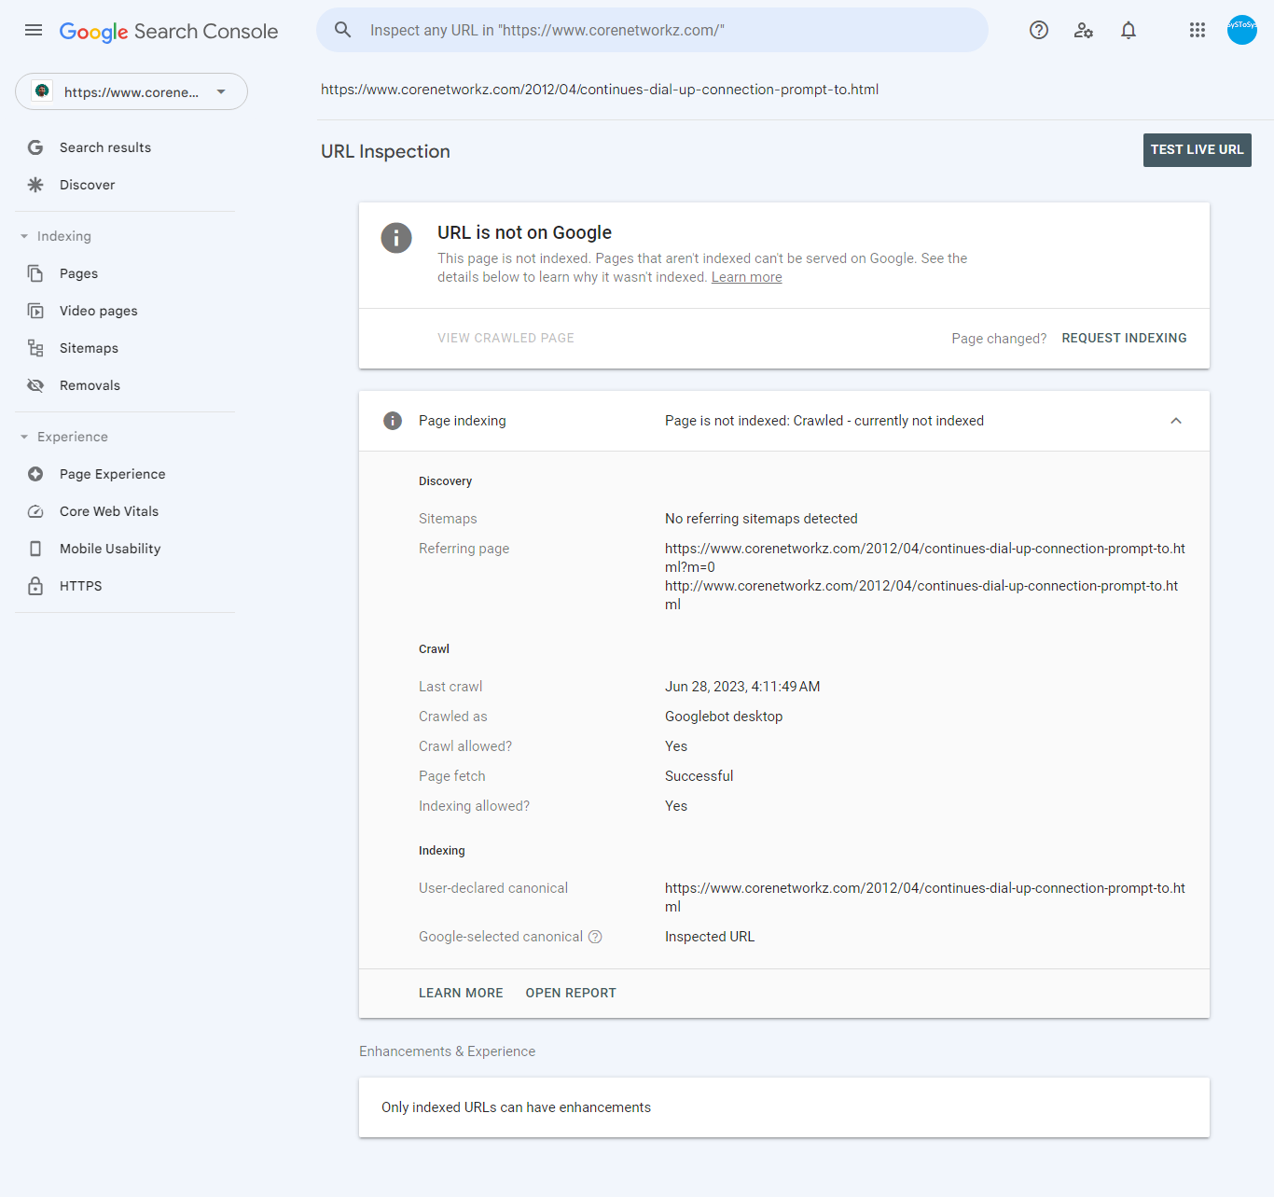This screenshot has height=1197, width=1274.
Task: Click 'Googlebot desktop' value
Action: [x=724, y=717]
